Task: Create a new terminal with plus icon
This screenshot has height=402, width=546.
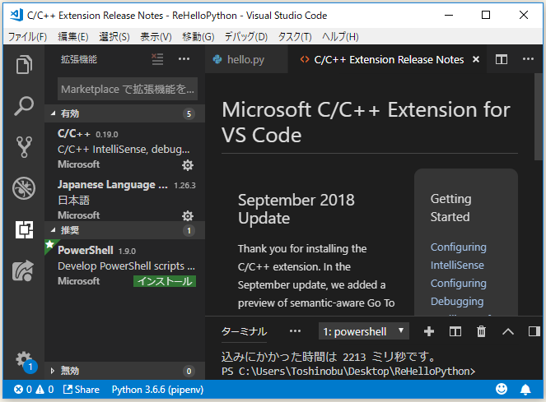Action: click(429, 331)
